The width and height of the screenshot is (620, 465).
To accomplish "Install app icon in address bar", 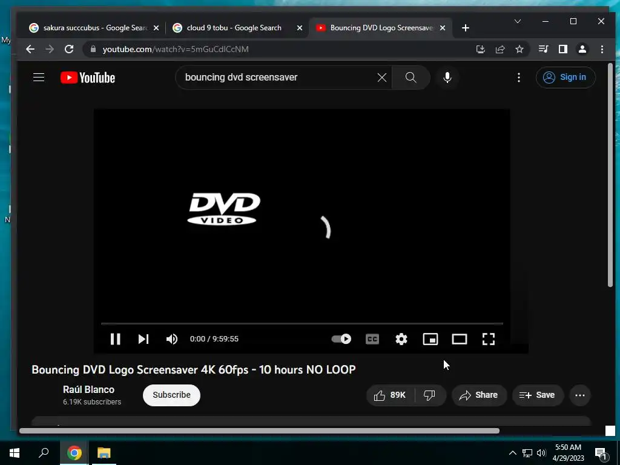I will [480, 49].
